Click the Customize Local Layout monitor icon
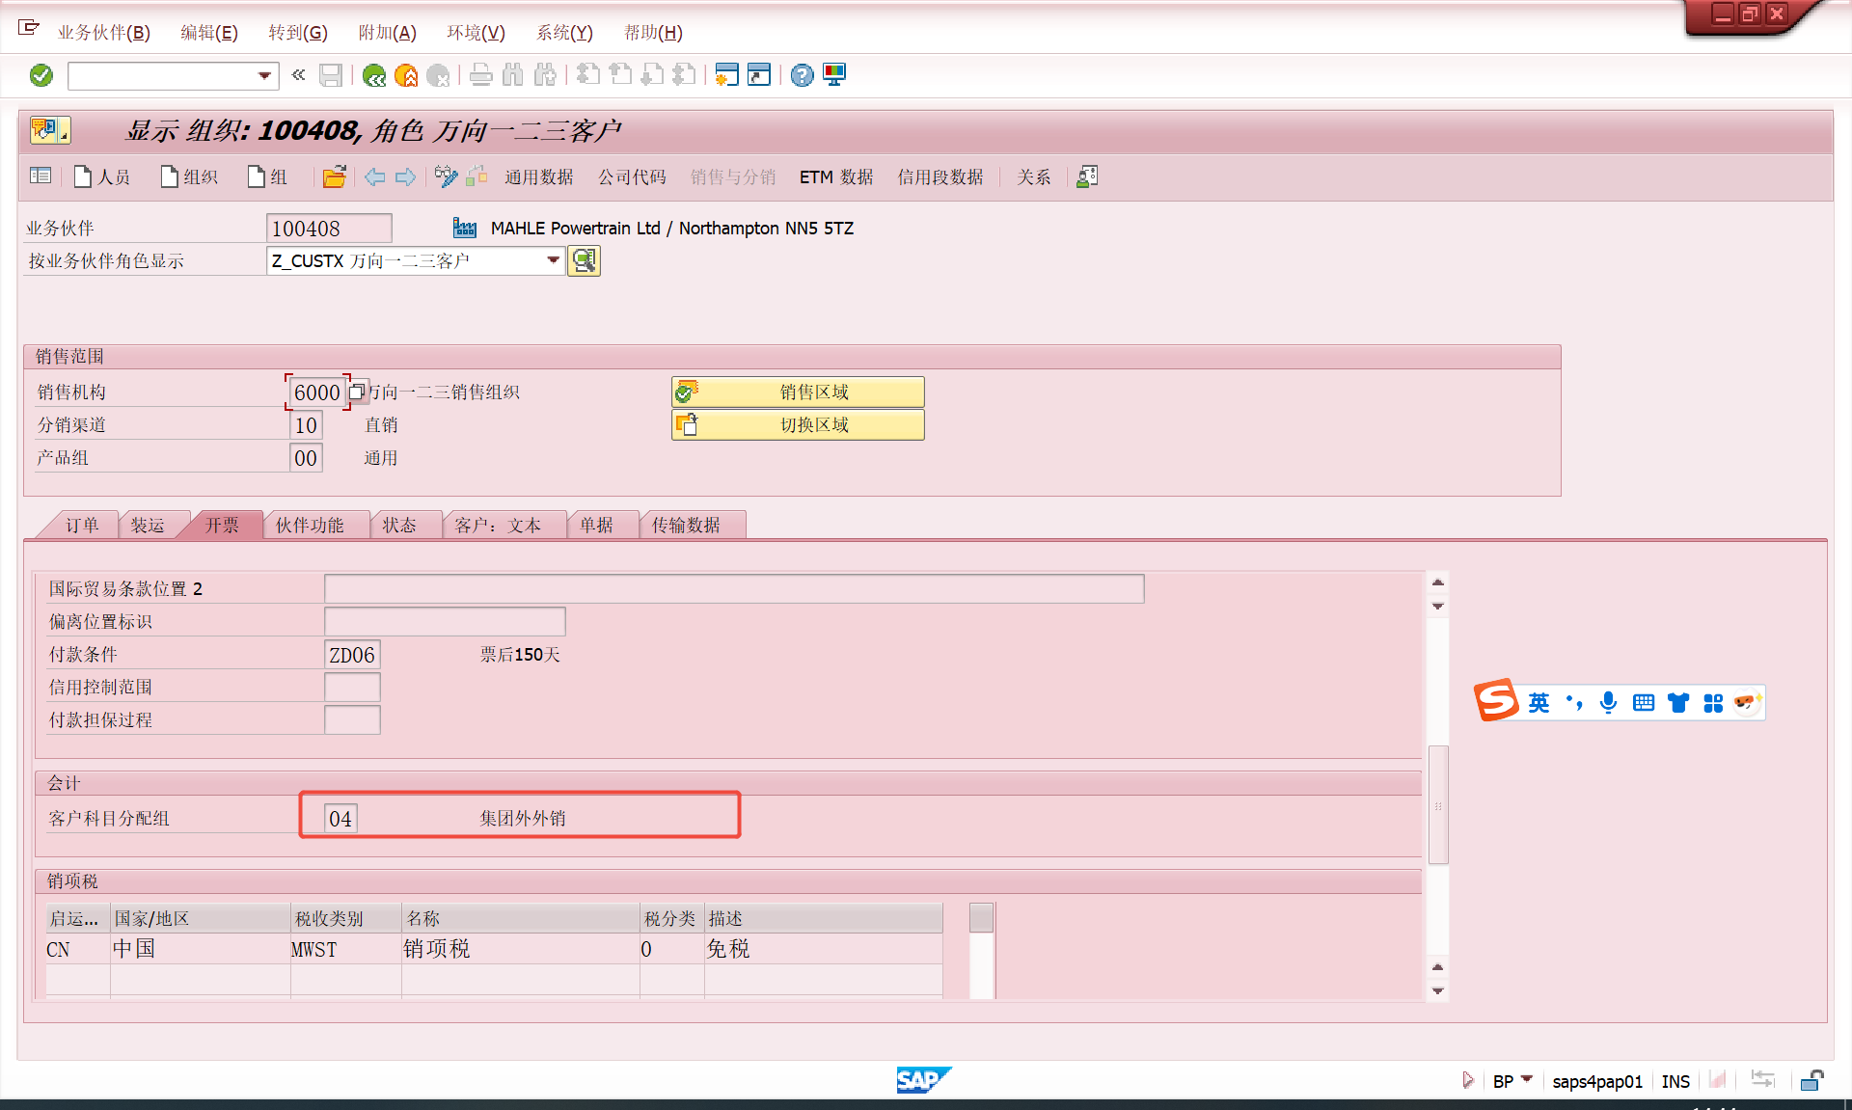The width and height of the screenshot is (1852, 1110). [834, 75]
